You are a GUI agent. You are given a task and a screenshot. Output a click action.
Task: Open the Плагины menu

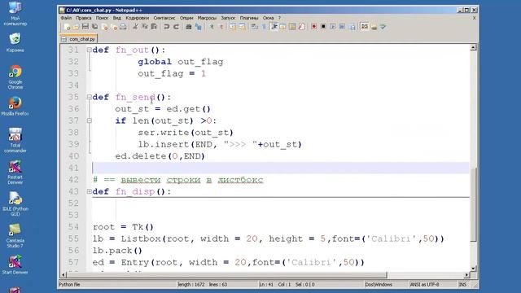click(x=249, y=18)
